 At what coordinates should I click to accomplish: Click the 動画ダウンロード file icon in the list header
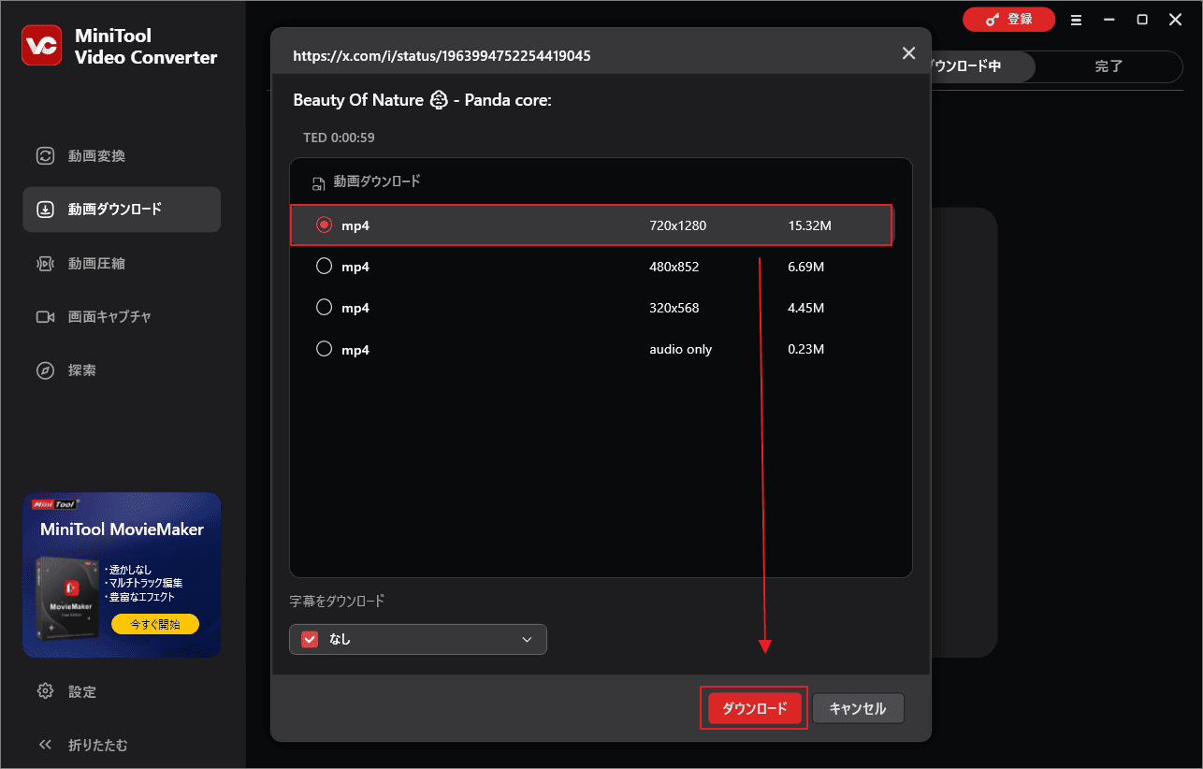(x=319, y=182)
